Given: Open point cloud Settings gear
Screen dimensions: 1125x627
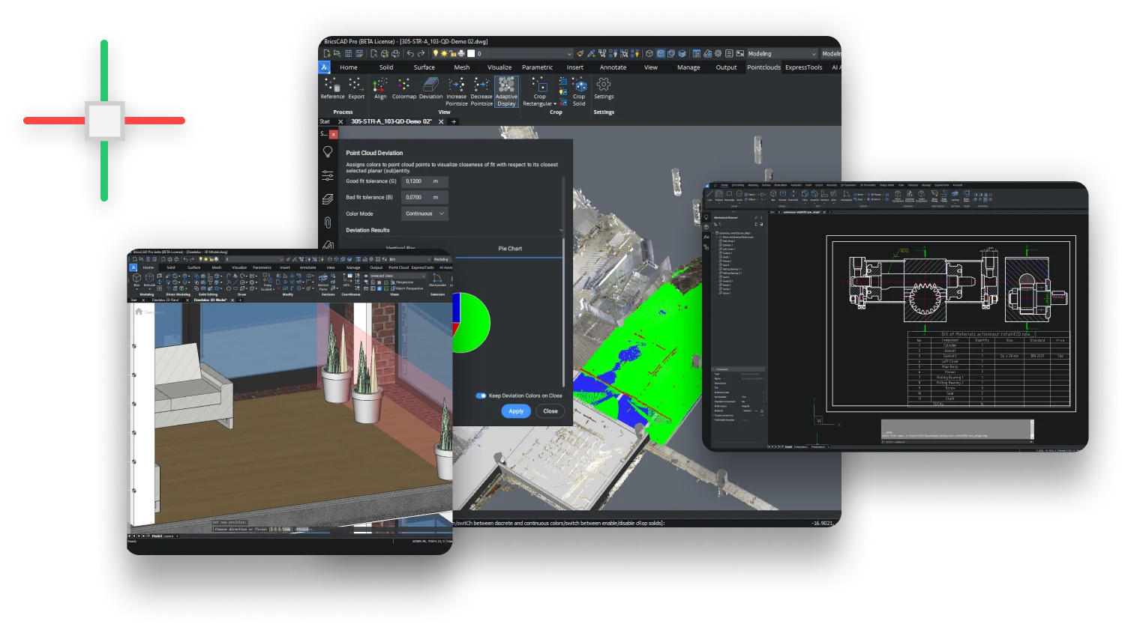Looking at the screenshot, I should point(604,88).
